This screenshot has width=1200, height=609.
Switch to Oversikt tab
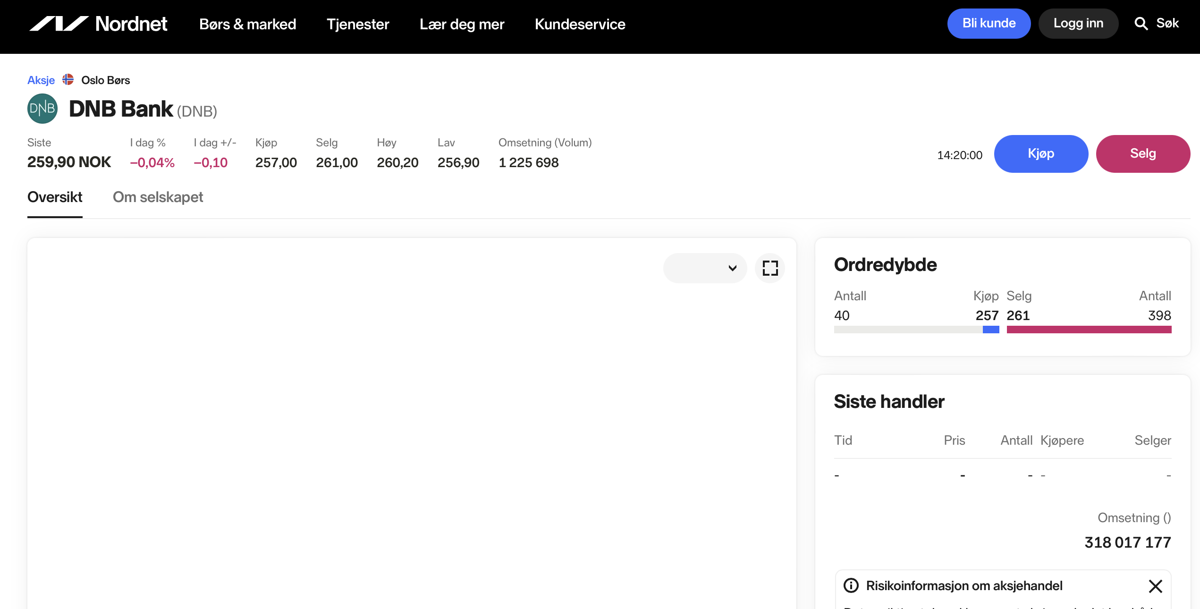[55, 197]
